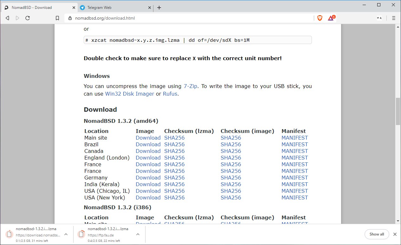Open the Brave Shields lion icon

pyautogui.click(x=320, y=18)
